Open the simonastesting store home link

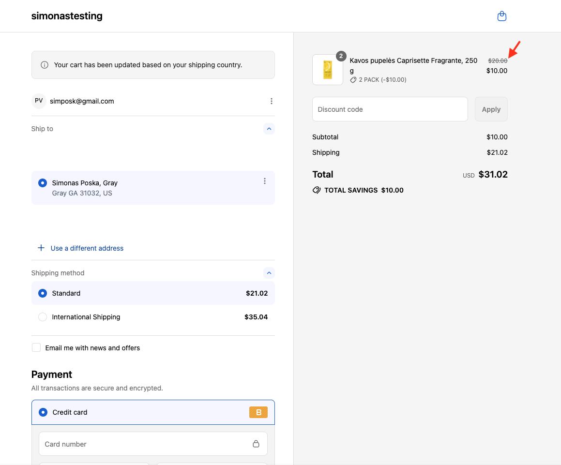click(67, 16)
